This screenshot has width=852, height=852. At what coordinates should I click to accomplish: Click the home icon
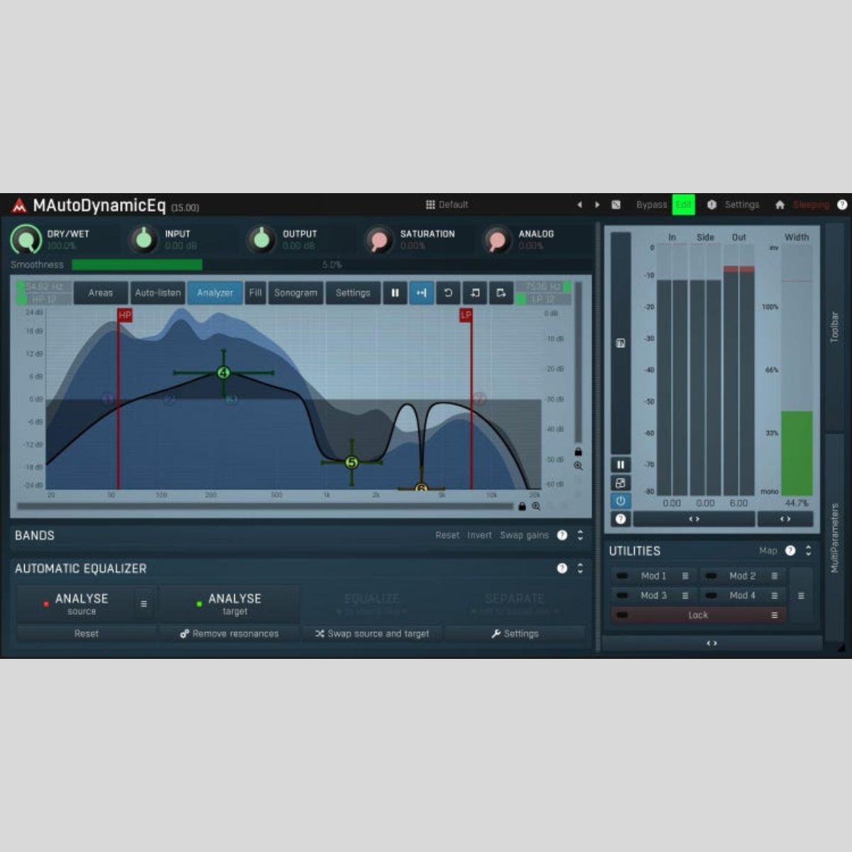point(780,204)
